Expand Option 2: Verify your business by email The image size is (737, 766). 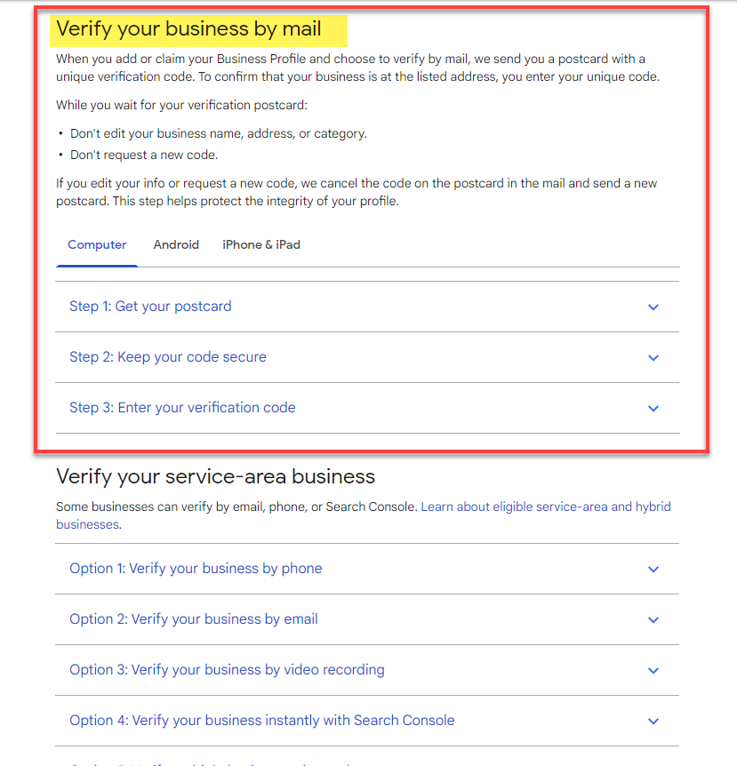(194, 619)
